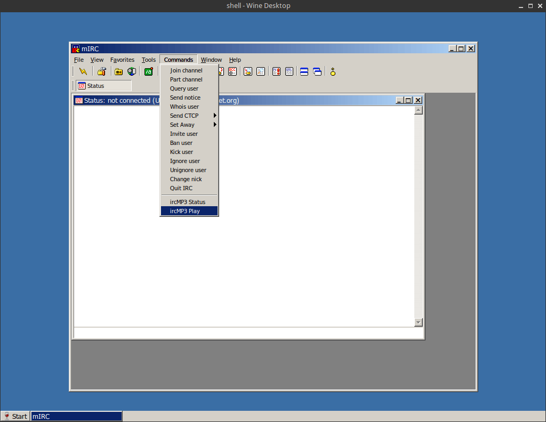
Task: Tile windows using the toolbar icon
Action: (x=304, y=71)
